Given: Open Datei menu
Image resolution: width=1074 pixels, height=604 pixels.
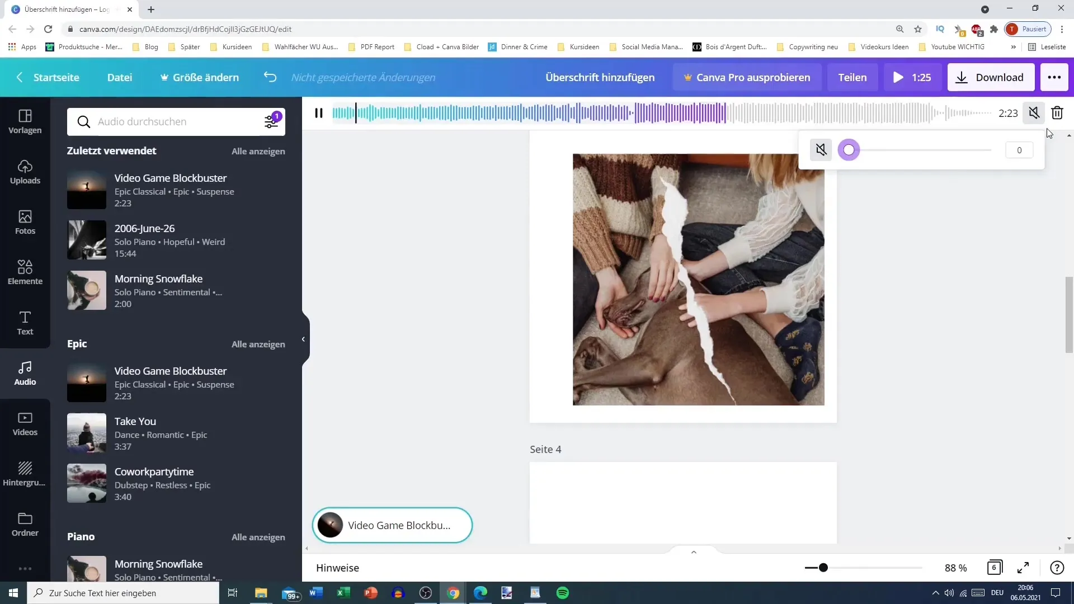Looking at the screenshot, I should coord(120,77).
